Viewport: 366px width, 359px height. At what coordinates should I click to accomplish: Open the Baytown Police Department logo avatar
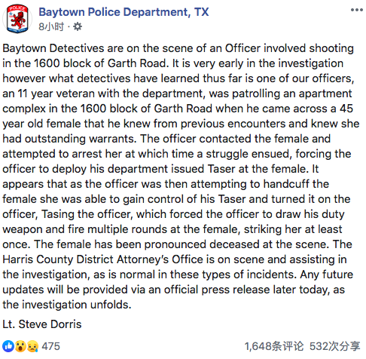(x=17, y=19)
